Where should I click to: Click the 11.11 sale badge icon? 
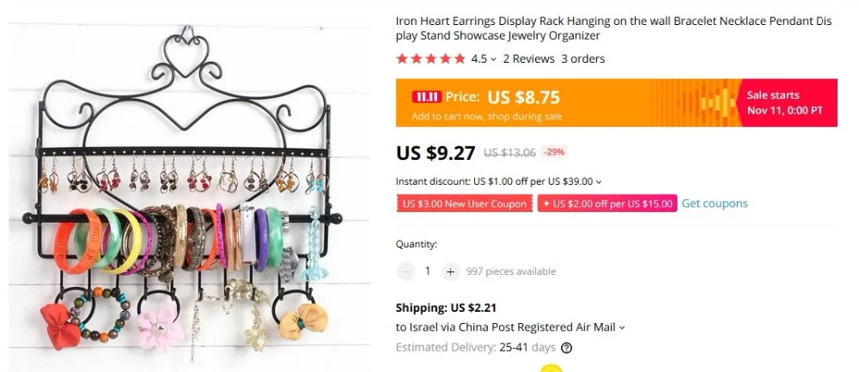427,97
